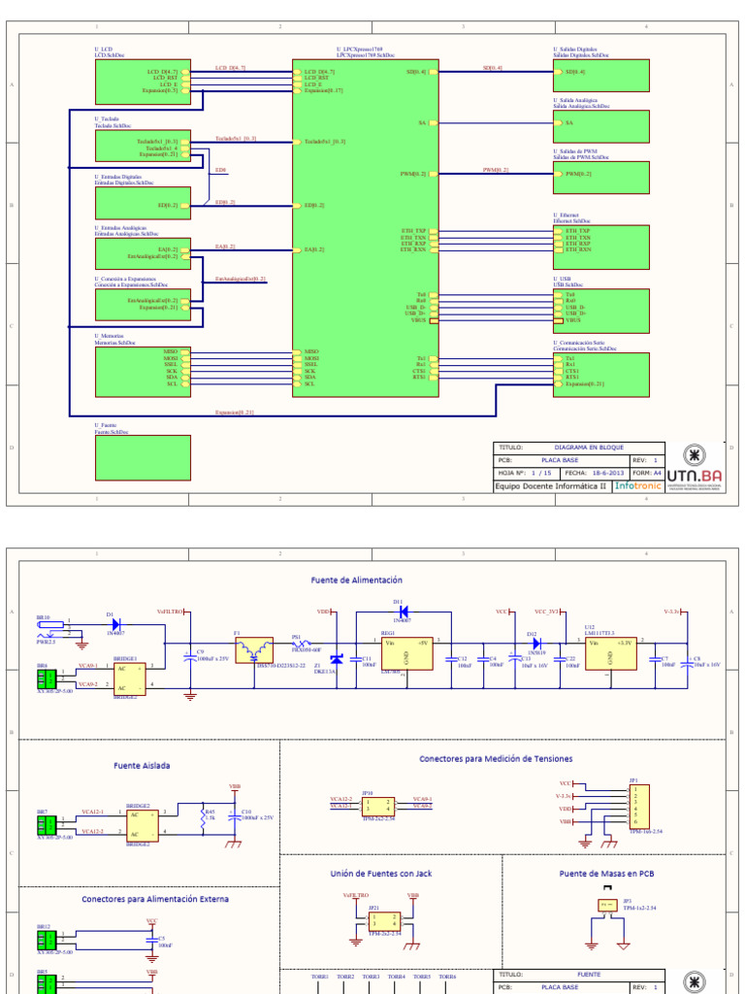This screenshot has width=745, height=994.
Task: Select the U_USB sheet block
Action: [601, 312]
